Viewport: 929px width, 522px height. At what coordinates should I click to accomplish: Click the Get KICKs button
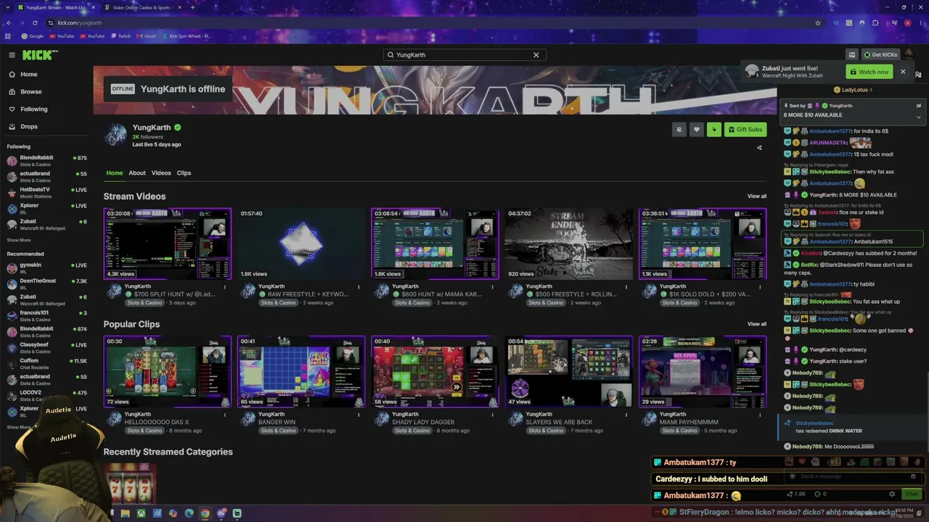(880, 55)
